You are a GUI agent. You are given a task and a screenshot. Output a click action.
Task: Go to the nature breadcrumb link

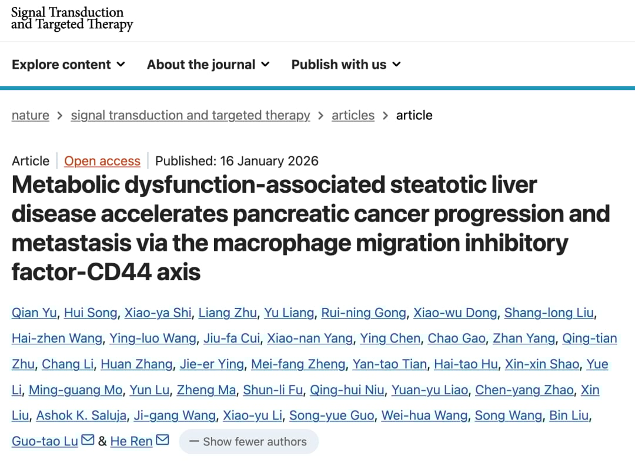click(31, 115)
